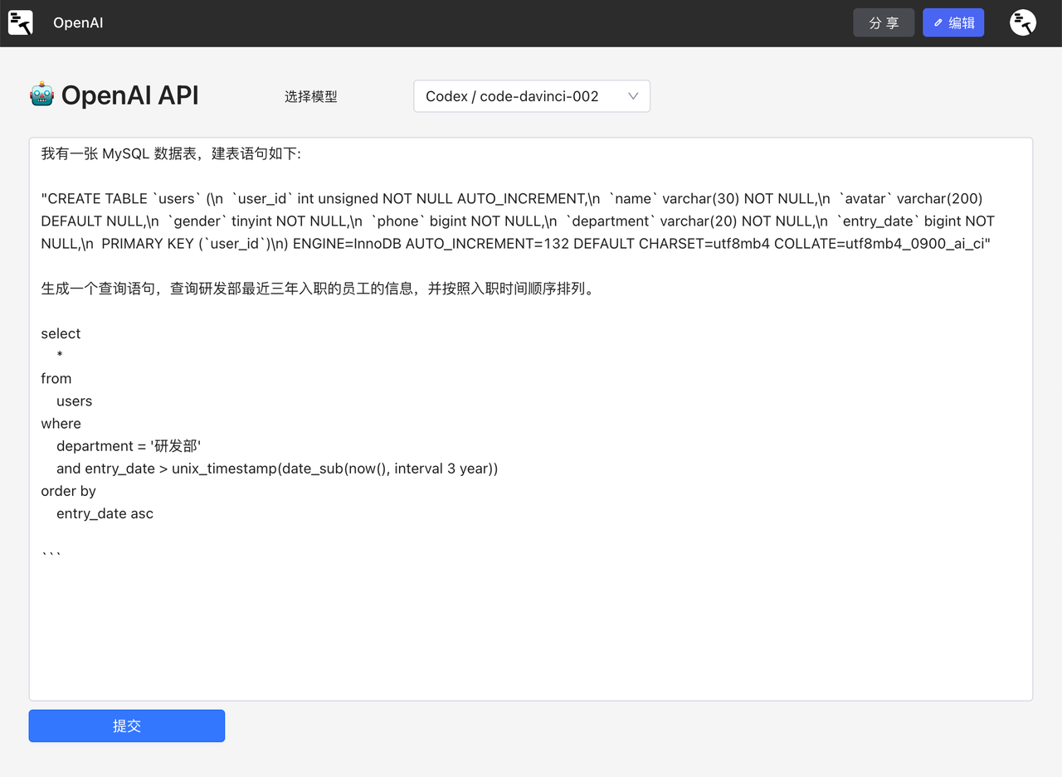Image resolution: width=1062 pixels, height=777 pixels.
Task: Click inside the prompt text area
Action: click(x=531, y=419)
